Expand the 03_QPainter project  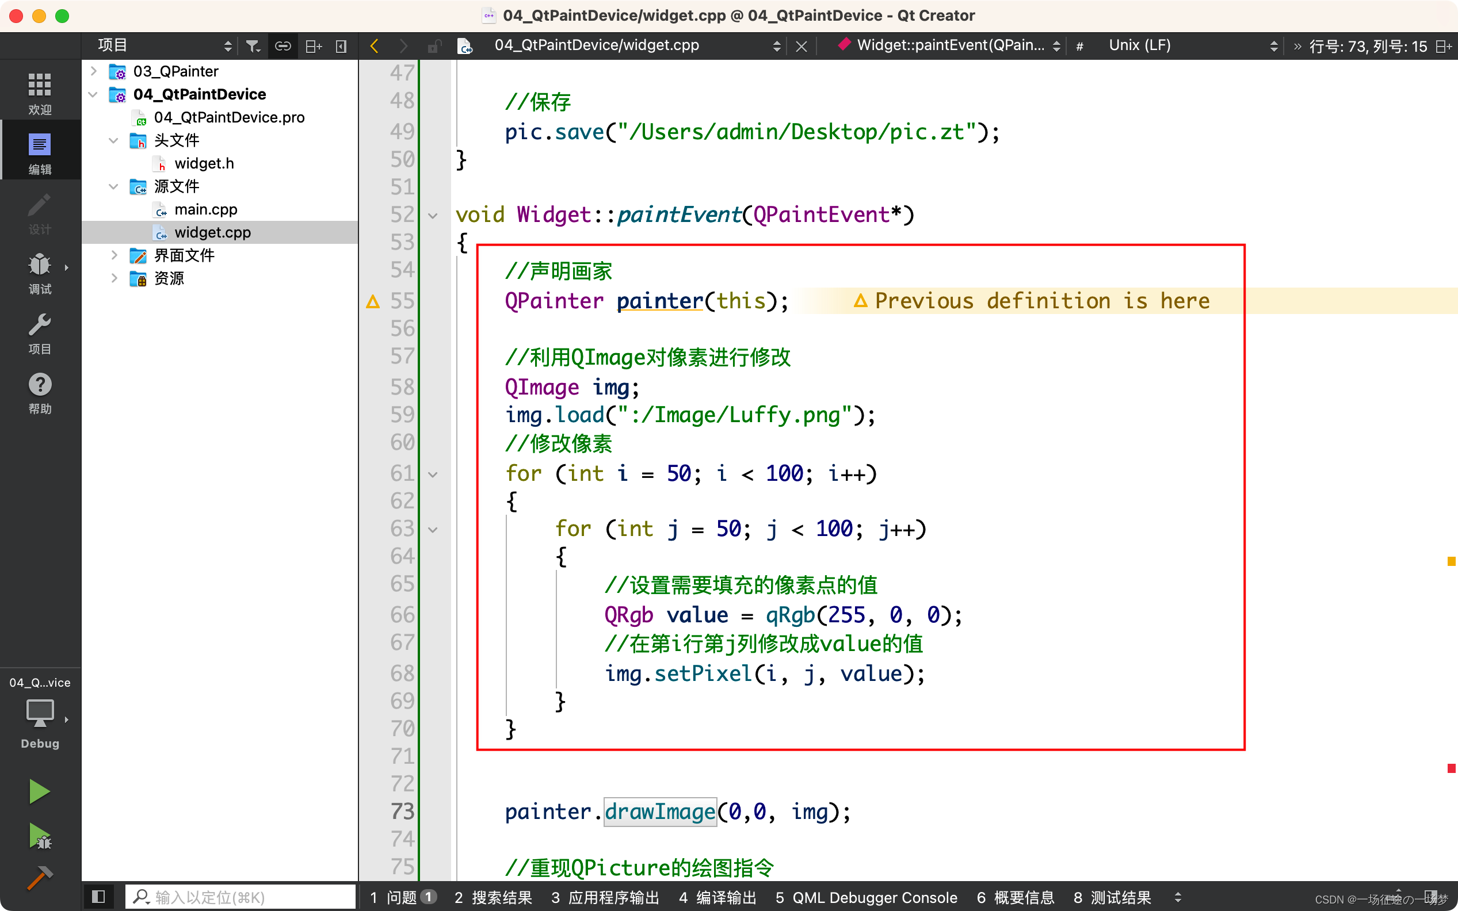tap(93, 71)
